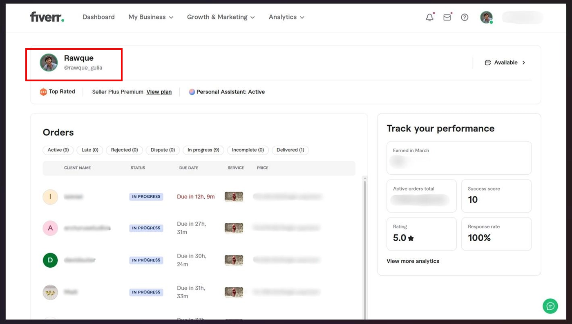Click the Success score card
572x324 pixels.
[496, 196]
